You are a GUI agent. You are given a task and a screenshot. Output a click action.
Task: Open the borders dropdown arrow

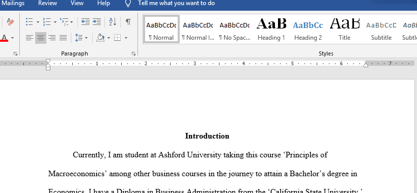tap(126, 38)
